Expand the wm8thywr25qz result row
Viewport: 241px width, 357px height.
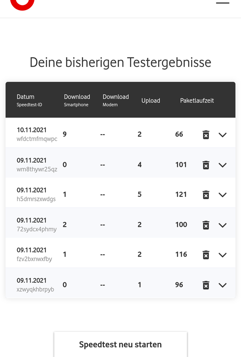[222, 165]
